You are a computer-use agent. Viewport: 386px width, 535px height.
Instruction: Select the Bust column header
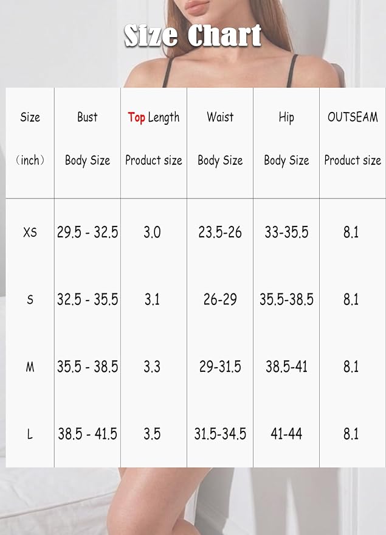coord(87,117)
